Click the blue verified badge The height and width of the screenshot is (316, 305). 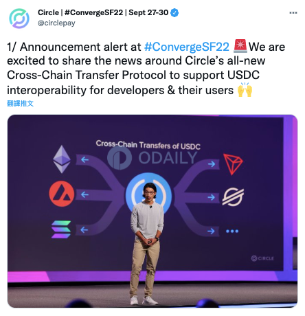pyautogui.click(x=175, y=13)
